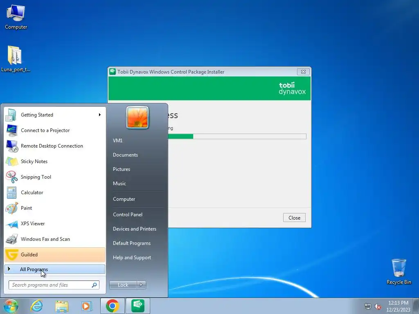Open Documents from Start menu
Image resolution: width=419 pixels, height=314 pixels.
tap(125, 155)
